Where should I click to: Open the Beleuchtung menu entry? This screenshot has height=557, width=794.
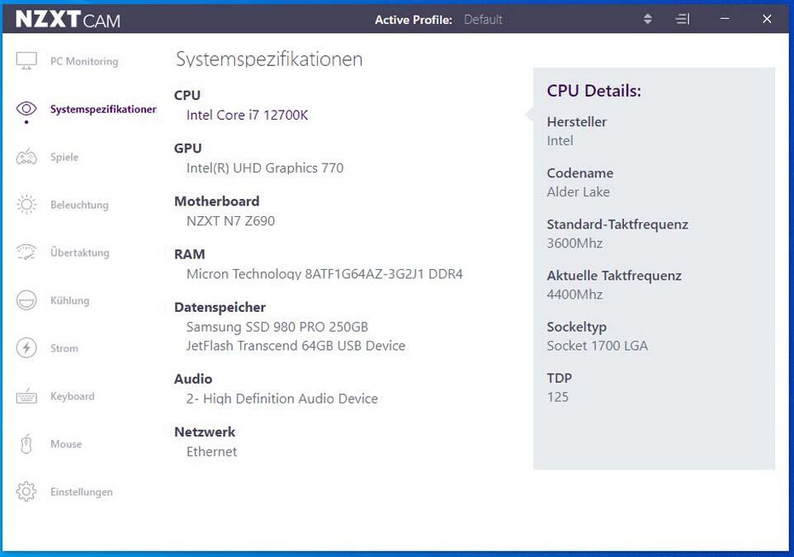click(x=79, y=205)
